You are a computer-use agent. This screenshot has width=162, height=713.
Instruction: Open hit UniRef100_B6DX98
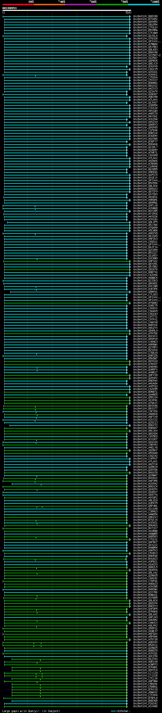[x=145, y=16]
